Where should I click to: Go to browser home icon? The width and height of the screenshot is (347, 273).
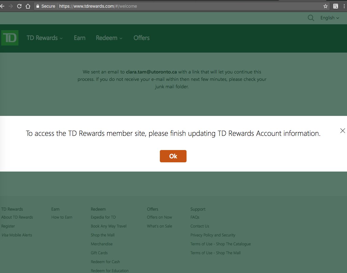[28, 6]
